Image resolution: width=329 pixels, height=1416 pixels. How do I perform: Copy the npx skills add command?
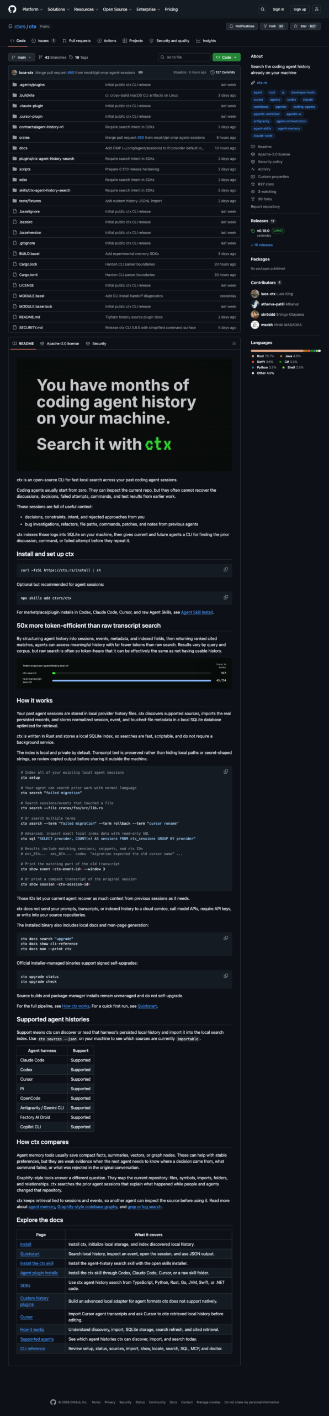pos(226,597)
